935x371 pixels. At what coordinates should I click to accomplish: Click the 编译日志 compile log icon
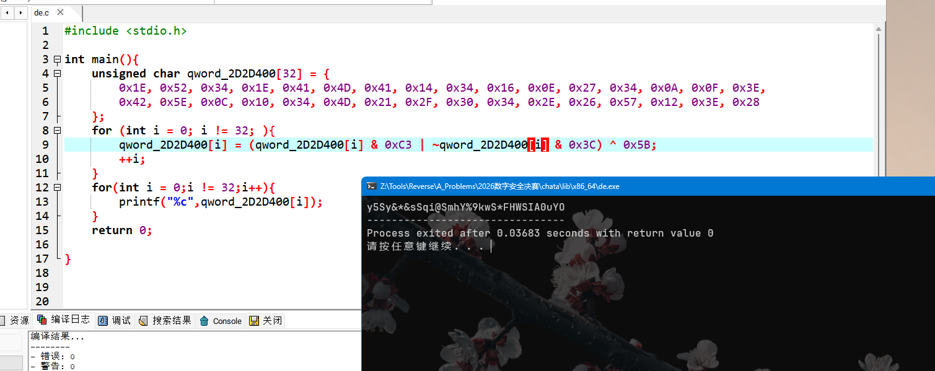point(42,320)
